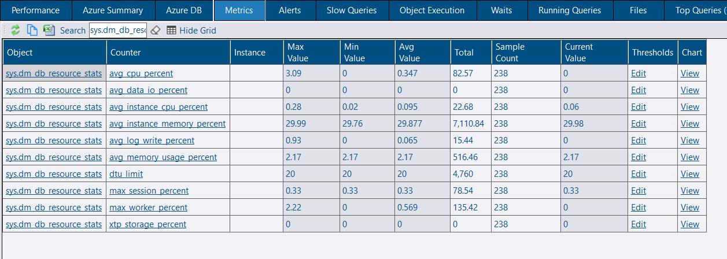Select the Running Queries tab
The image size is (727, 259).
tap(569, 10)
